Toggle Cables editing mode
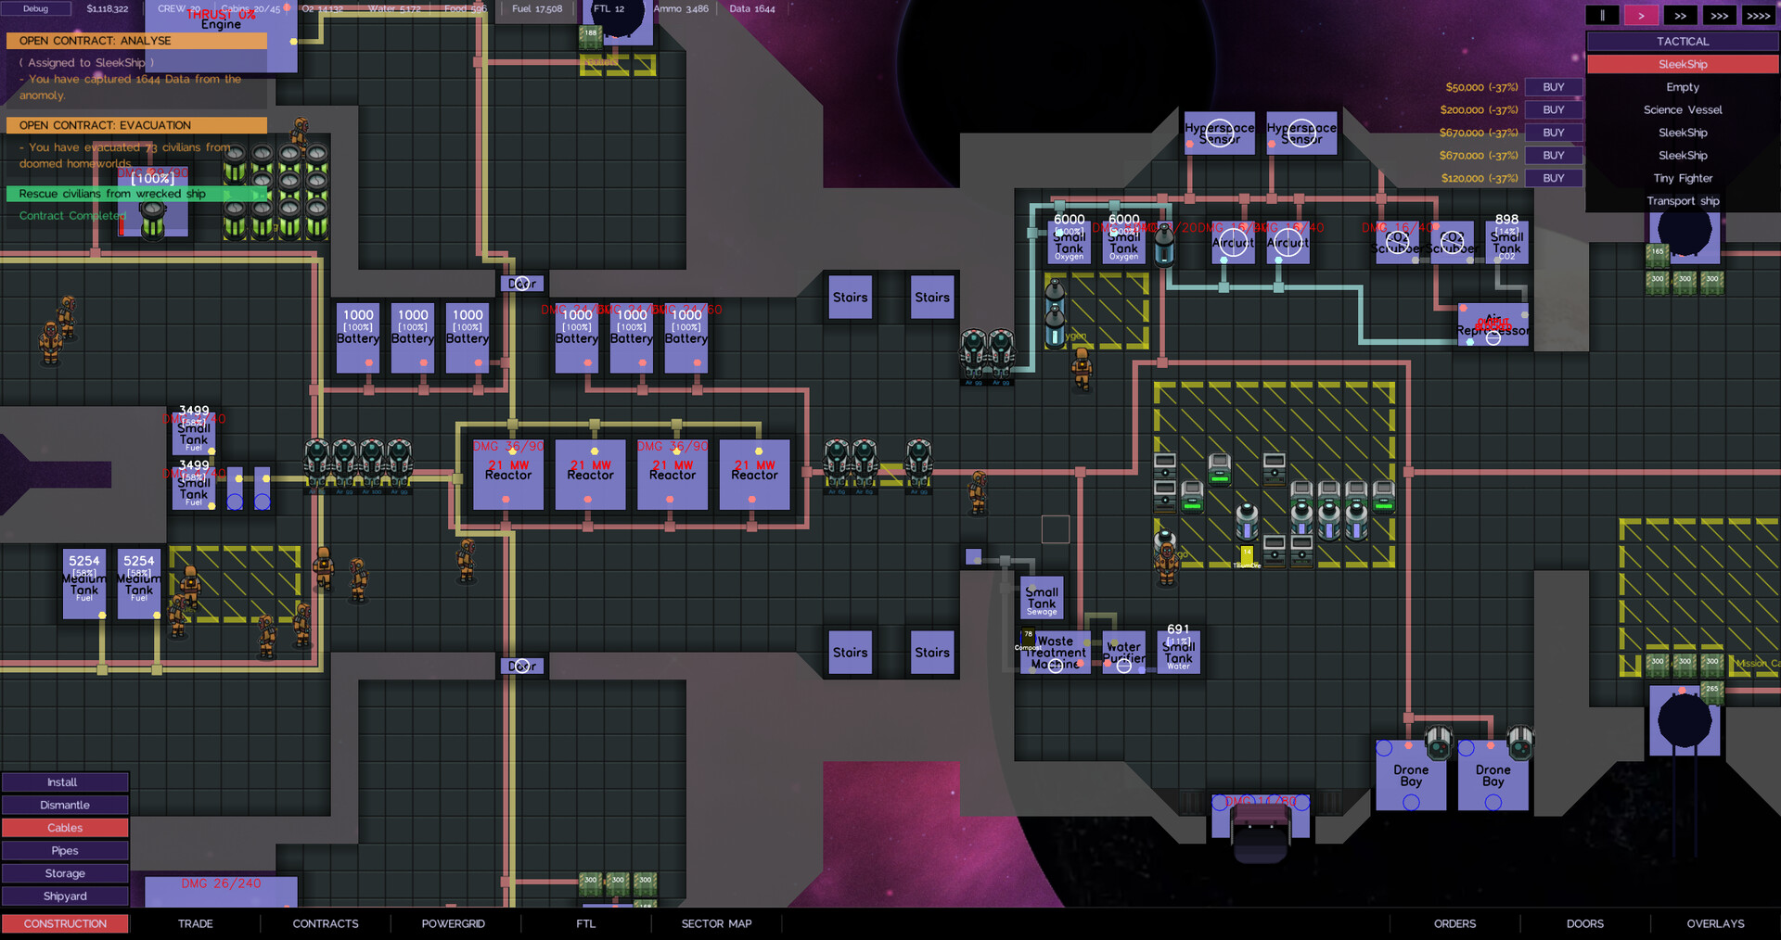Viewport: 1781px width, 940px height. (65, 827)
